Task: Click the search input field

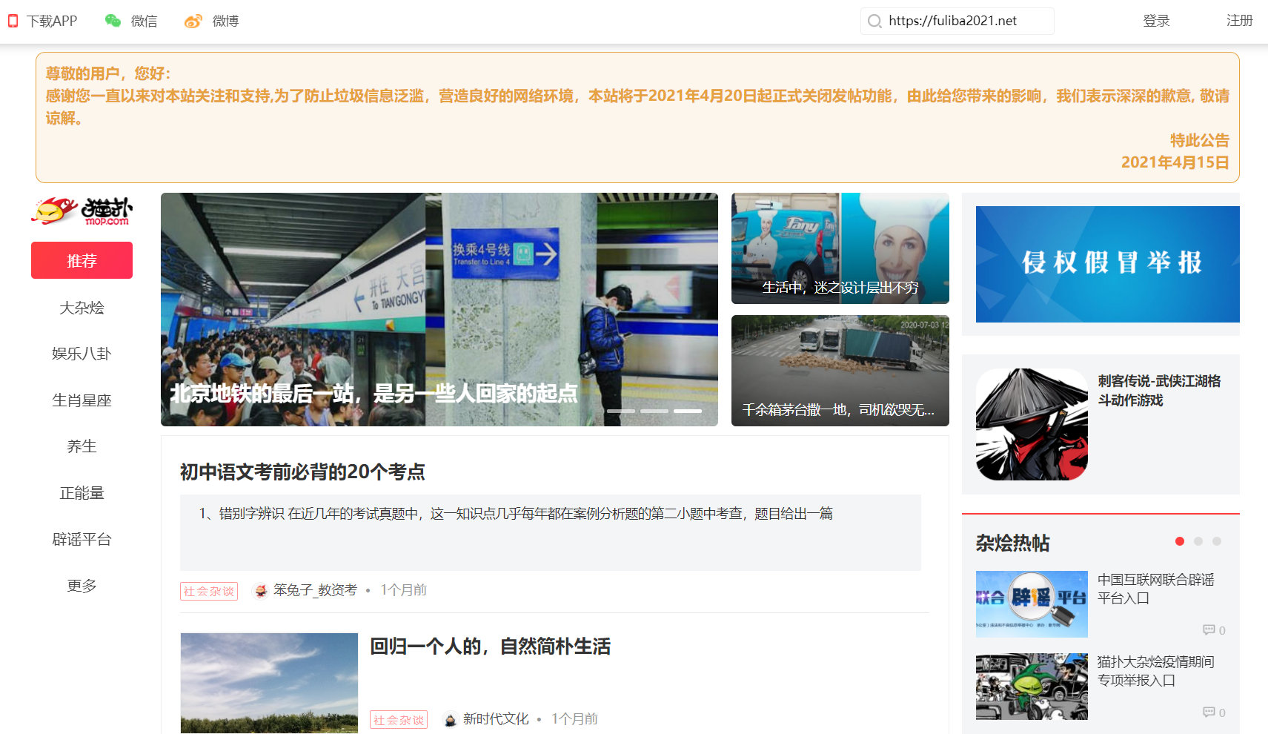Action: [963, 21]
